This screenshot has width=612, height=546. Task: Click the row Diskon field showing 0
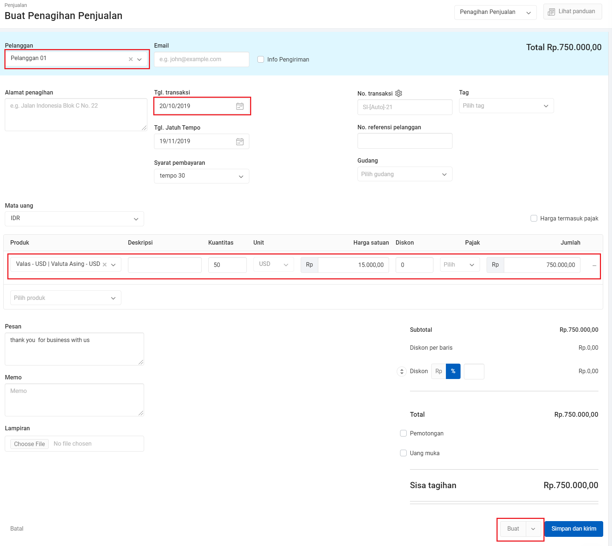[414, 265]
